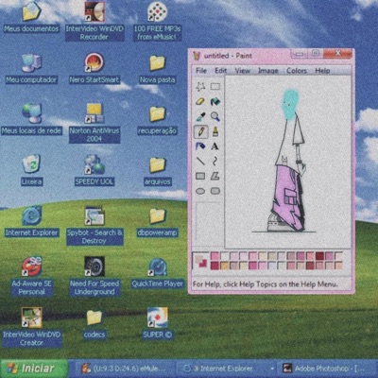Choose the Brush tool in Paint
The width and height of the screenshot is (378, 378).
pos(215,131)
